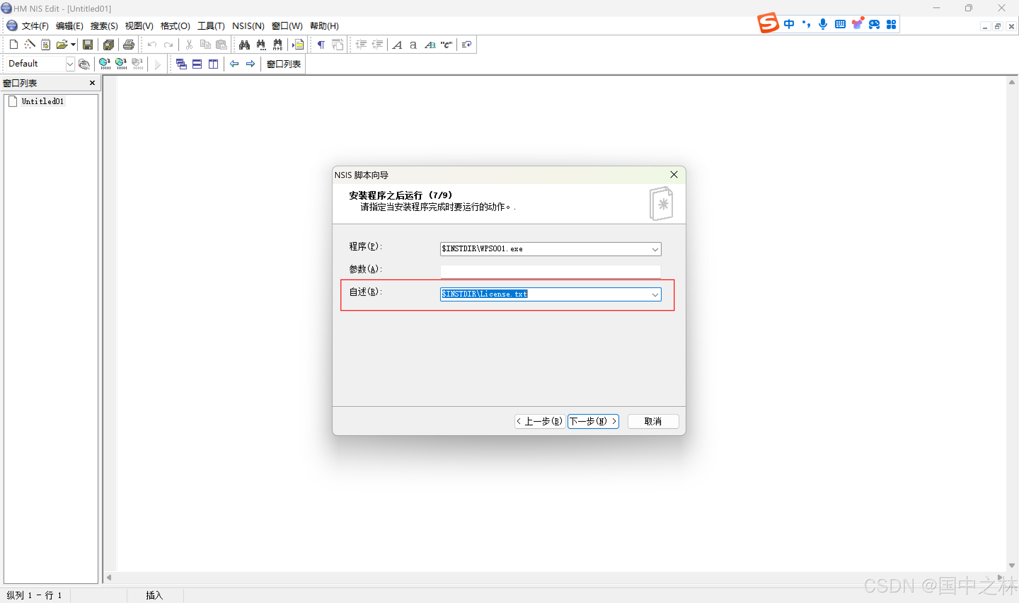Convert selection to uppercase icon
The image size is (1019, 603).
pyautogui.click(x=397, y=44)
